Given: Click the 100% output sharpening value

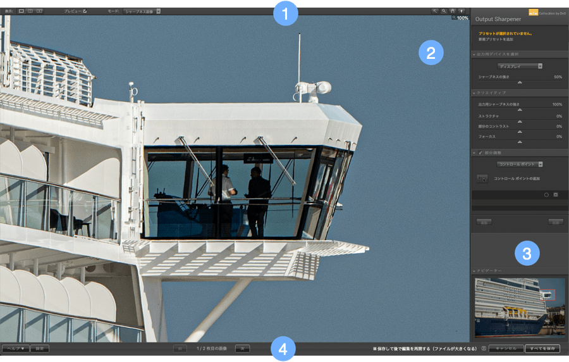Looking at the screenshot, I should click(x=557, y=104).
